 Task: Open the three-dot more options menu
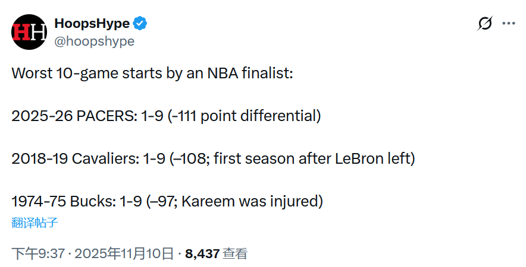coord(508,24)
